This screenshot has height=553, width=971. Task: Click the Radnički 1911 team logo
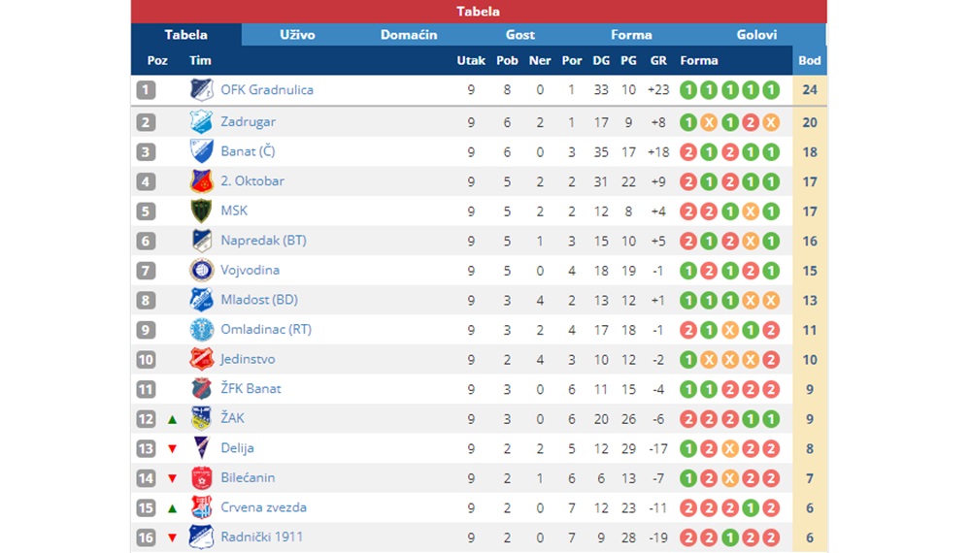[201, 537]
